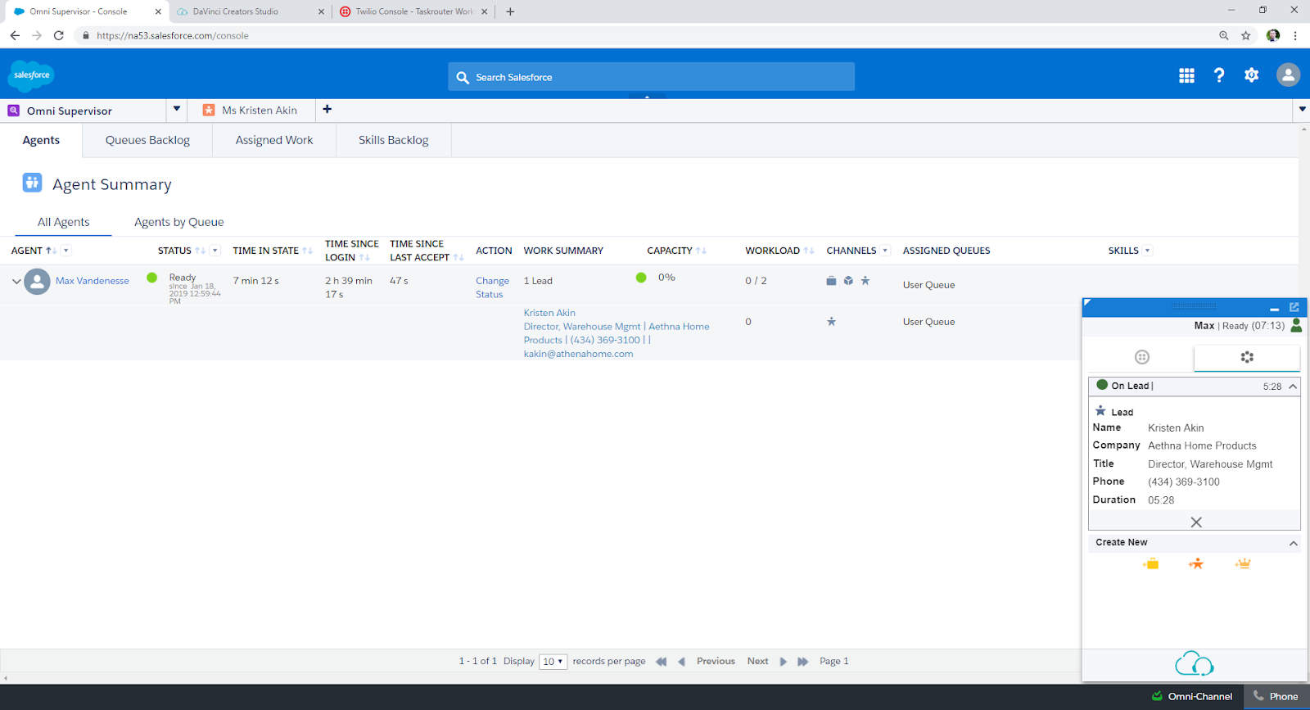The height and width of the screenshot is (710, 1310).
Task: Open the interactions tab in softphone
Action: [1247, 357]
